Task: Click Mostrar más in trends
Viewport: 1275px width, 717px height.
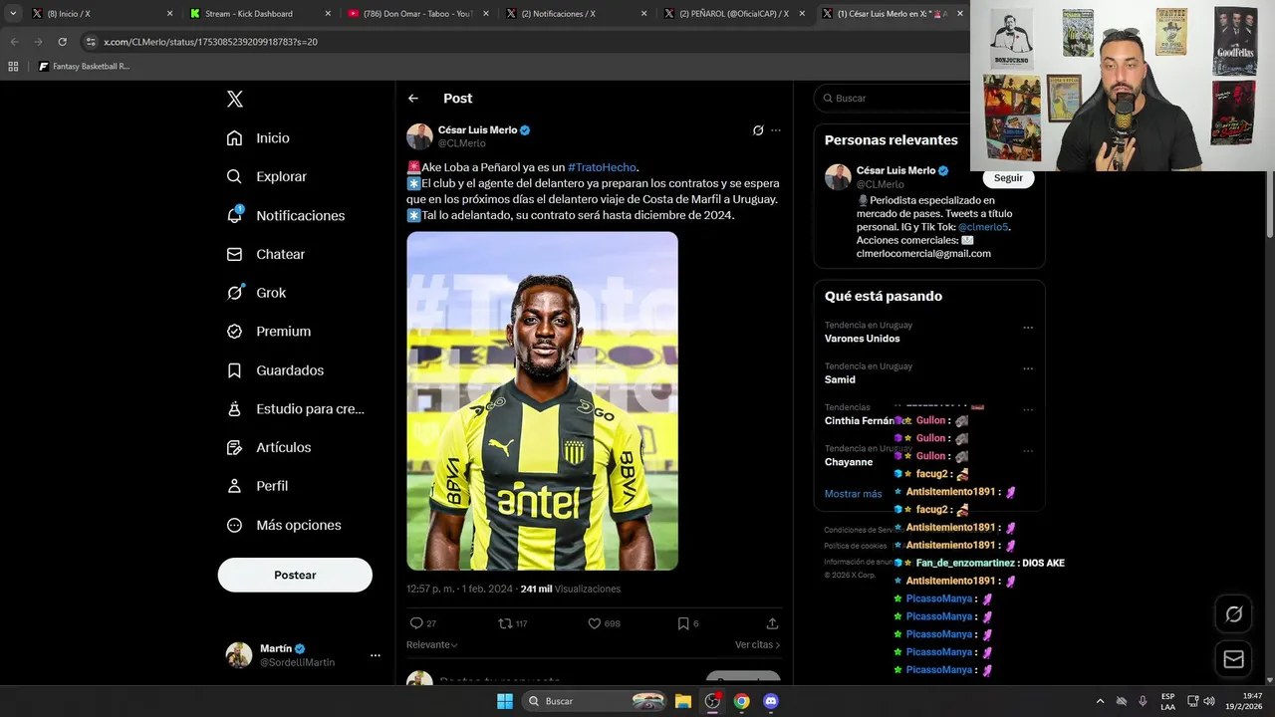Action: [853, 494]
